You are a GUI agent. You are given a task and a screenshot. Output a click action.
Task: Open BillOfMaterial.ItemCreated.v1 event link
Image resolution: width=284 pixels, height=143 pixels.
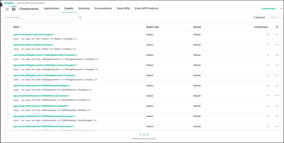coord(43,126)
